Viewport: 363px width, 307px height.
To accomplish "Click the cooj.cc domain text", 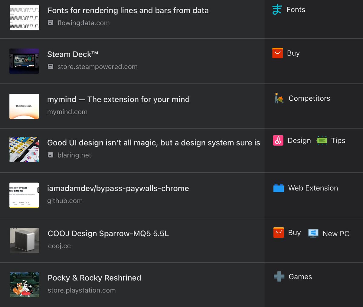I will point(59,246).
